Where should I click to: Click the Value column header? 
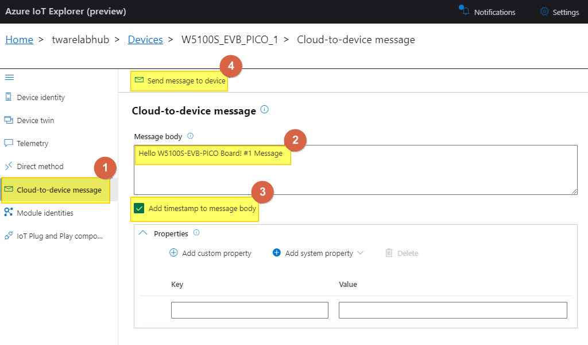click(x=347, y=284)
